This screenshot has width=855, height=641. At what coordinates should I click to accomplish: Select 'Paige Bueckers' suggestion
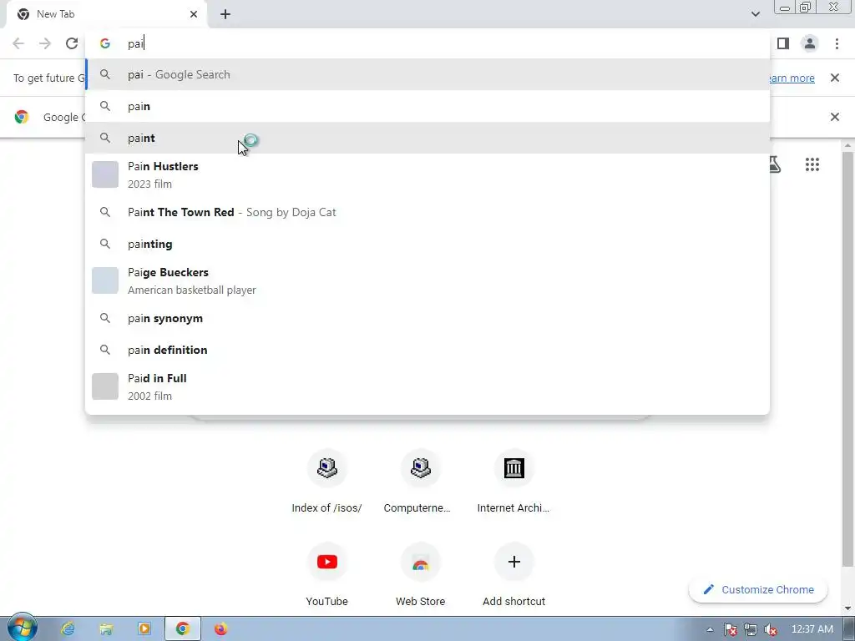(x=427, y=280)
